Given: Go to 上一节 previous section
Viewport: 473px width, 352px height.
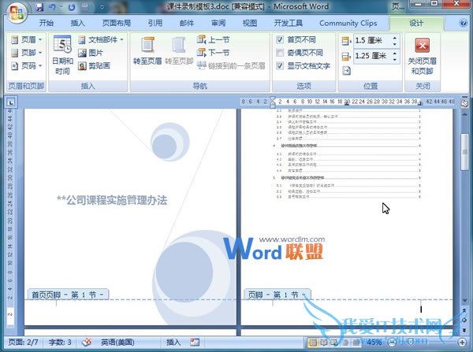Looking at the screenshot, I should [x=214, y=39].
